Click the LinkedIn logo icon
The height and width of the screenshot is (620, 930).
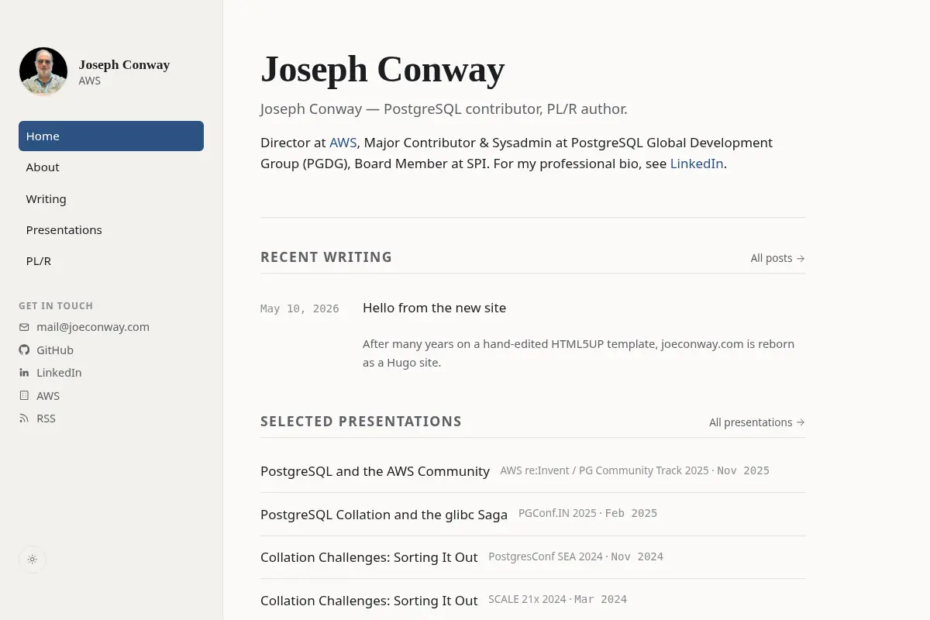point(24,373)
